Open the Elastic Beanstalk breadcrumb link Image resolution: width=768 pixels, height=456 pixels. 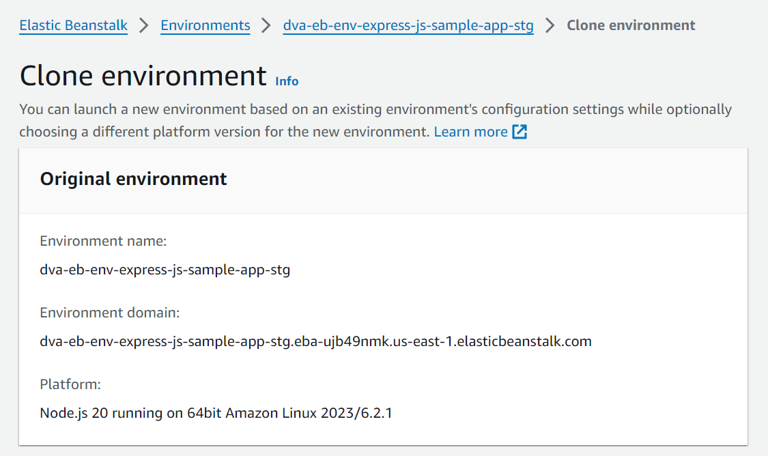(73, 26)
